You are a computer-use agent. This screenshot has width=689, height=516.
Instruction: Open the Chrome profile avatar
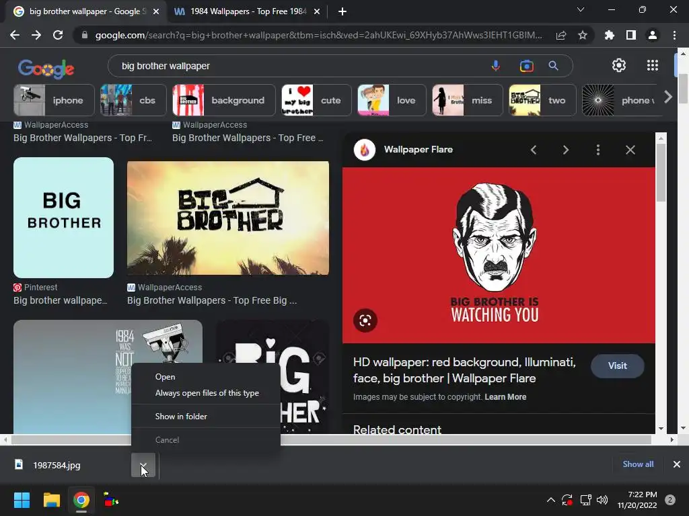[x=653, y=35]
